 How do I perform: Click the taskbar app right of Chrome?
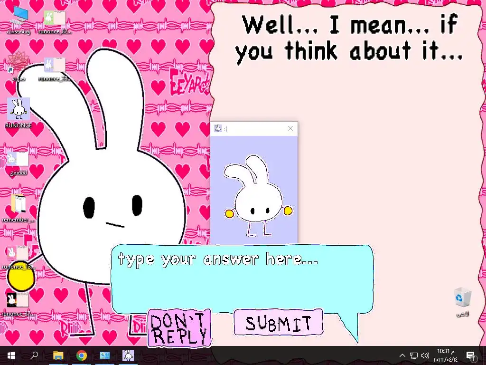pyautogui.click(x=105, y=355)
